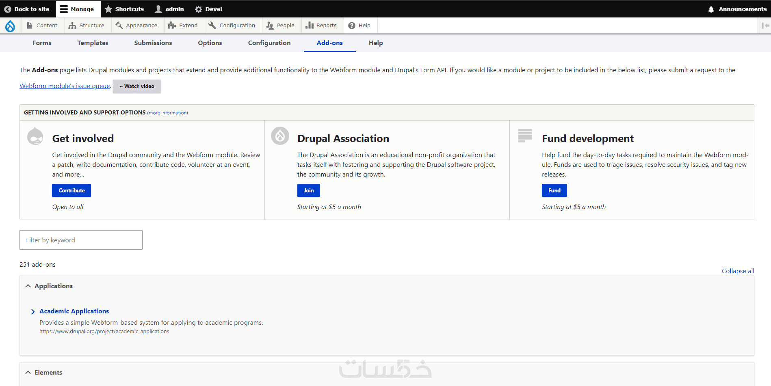Switch to the Forms tab
The width and height of the screenshot is (771, 386).
click(42, 43)
